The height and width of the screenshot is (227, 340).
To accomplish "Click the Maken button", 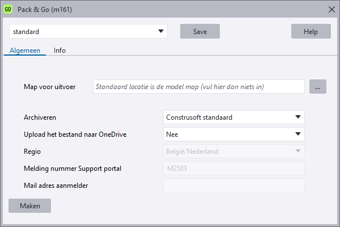I will click(30, 205).
